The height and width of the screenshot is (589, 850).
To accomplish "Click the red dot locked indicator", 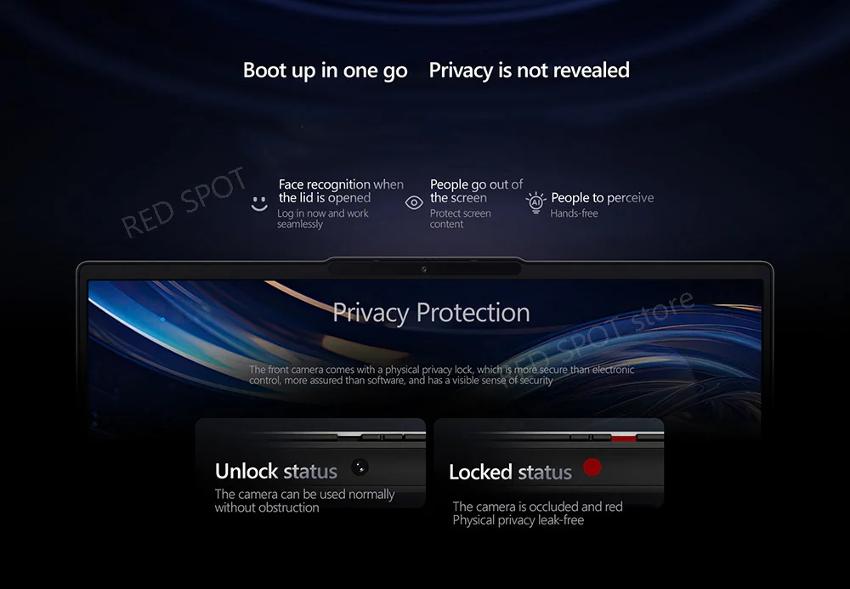I will 592,467.
